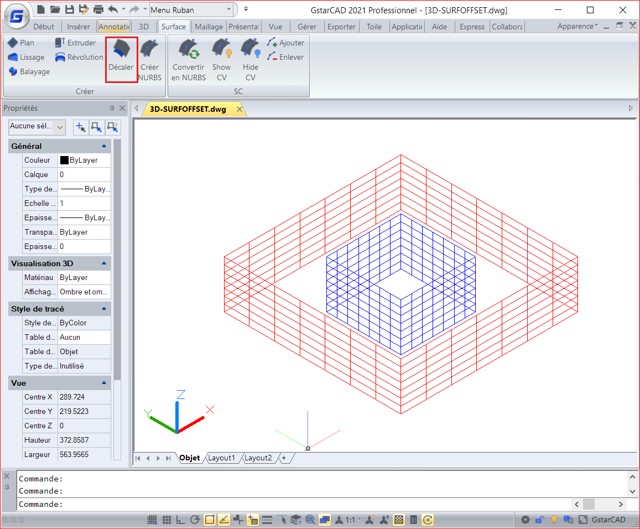
Task: Select the Balayage sweep tool
Action: (29, 71)
